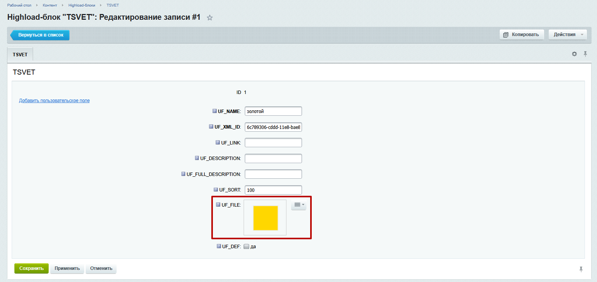
Task: Go to Highload-блоки in breadcrumbs
Action: pos(82,5)
